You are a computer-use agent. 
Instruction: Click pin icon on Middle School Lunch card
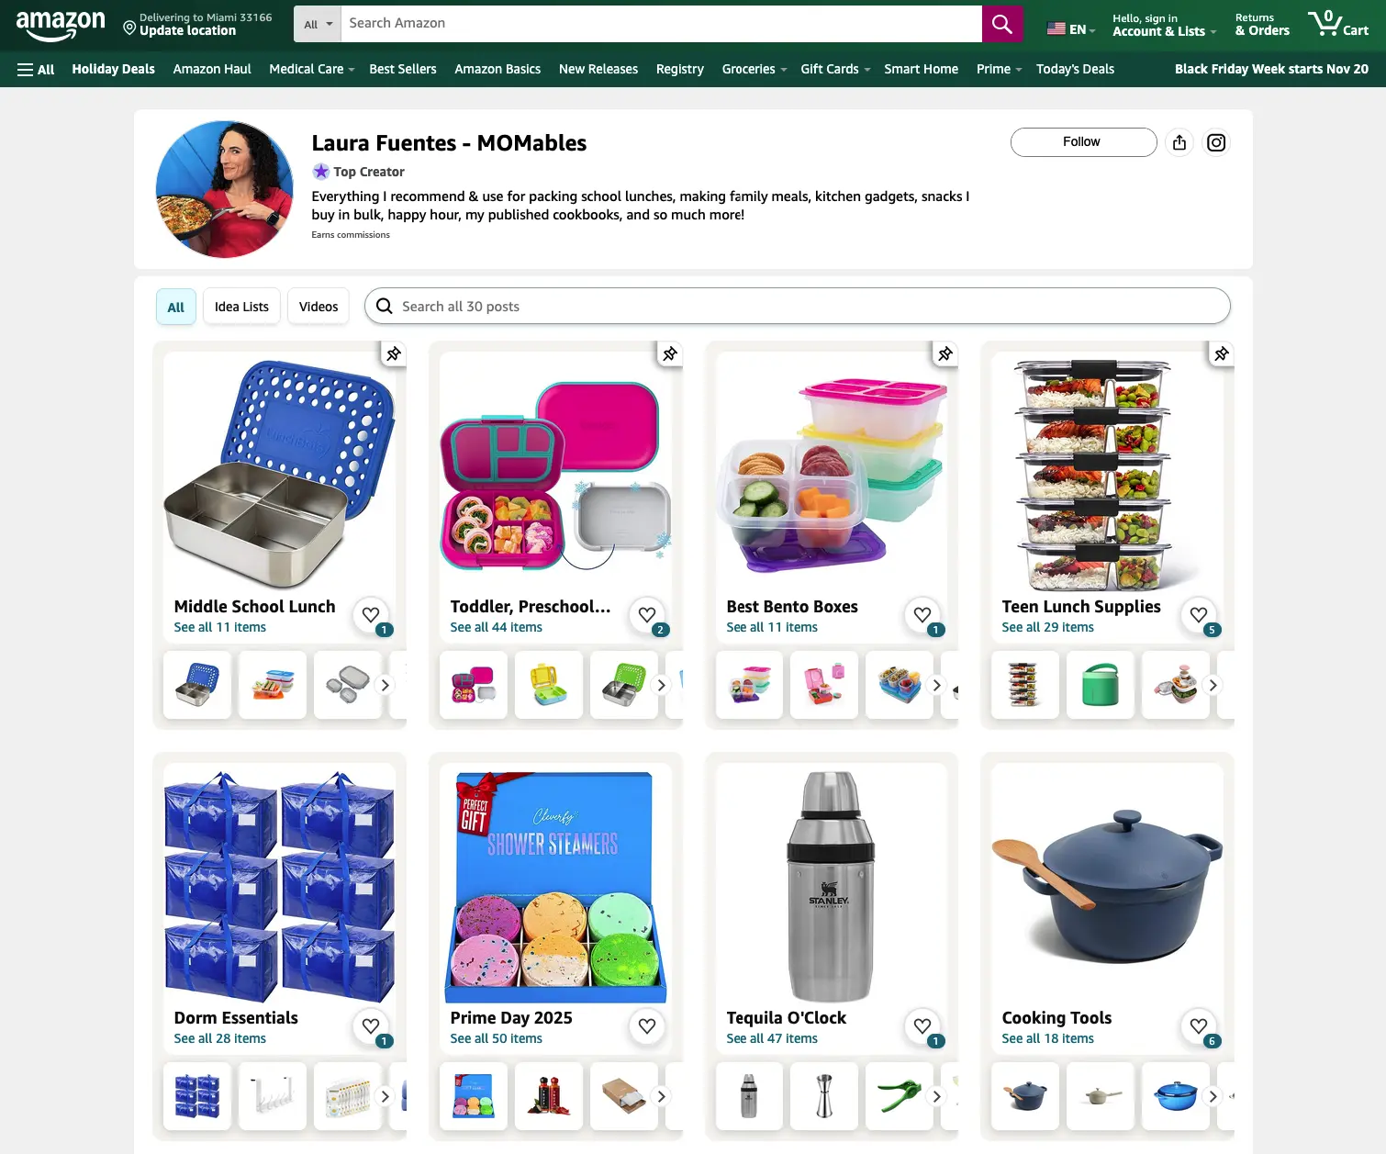pos(394,353)
